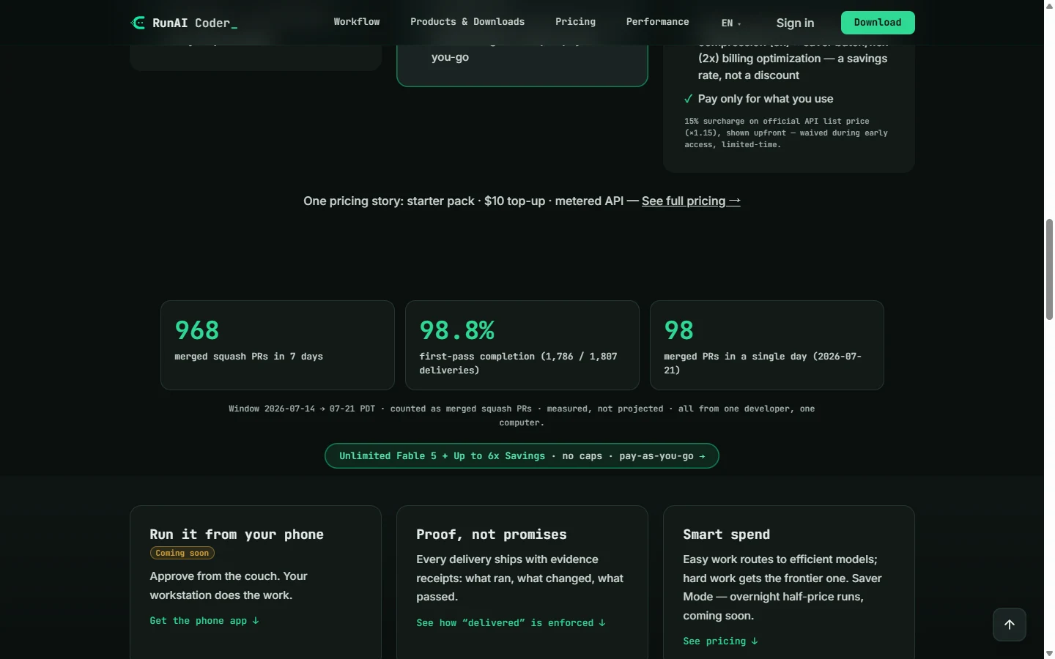Image resolution: width=1055 pixels, height=659 pixels.
Task: Click the 968 merged squash PRs stat
Action: [x=278, y=345]
